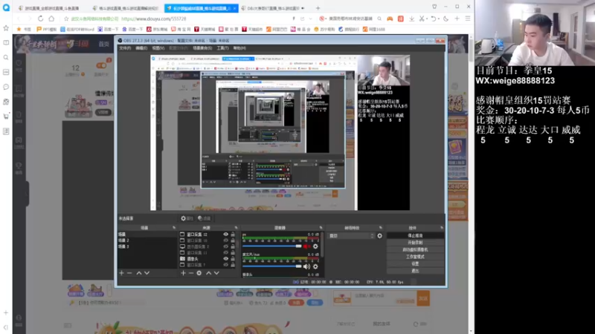The height and width of the screenshot is (334, 595).
Task: Pop out the 混音器 dock panel
Action: click(321, 228)
